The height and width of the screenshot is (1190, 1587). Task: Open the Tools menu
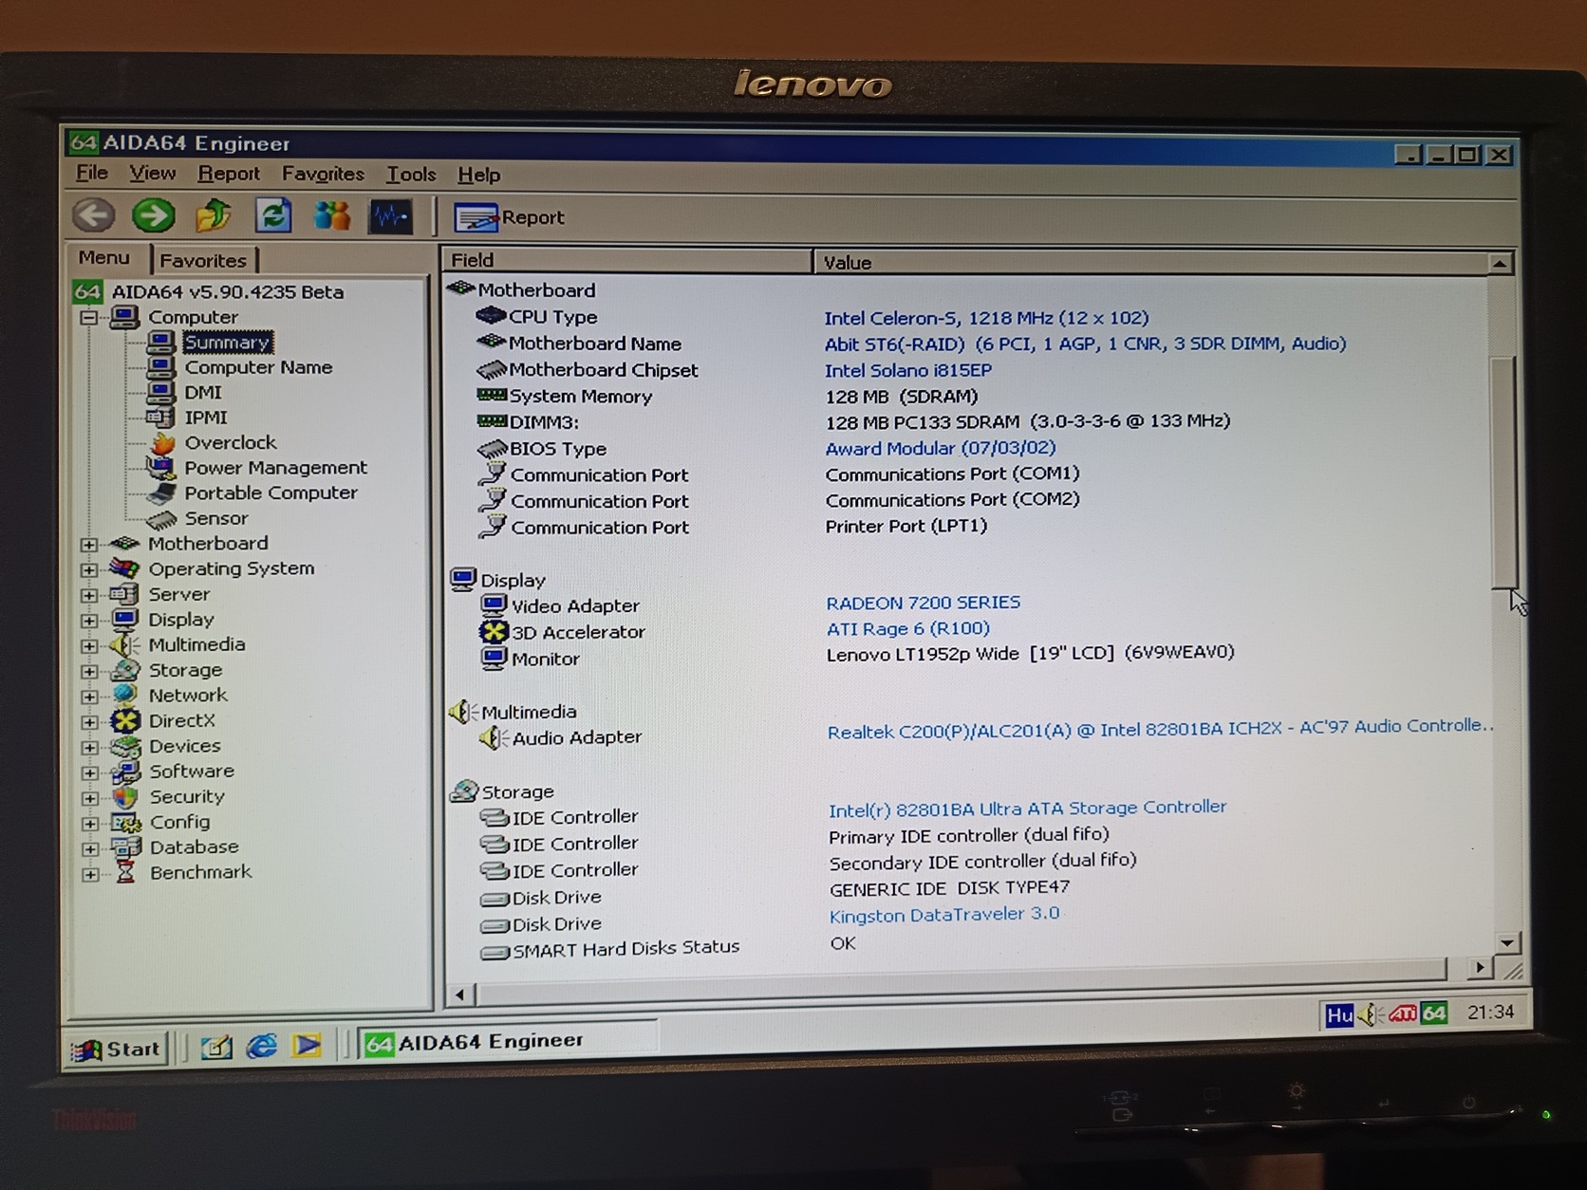(x=411, y=175)
